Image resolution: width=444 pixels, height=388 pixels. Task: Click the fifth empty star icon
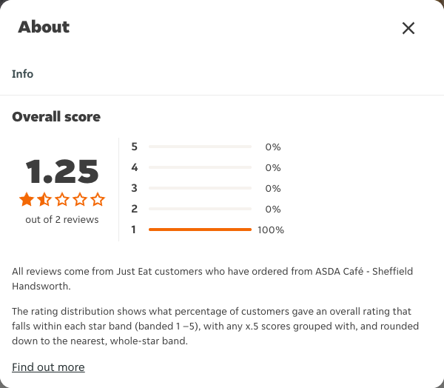click(x=98, y=199)
